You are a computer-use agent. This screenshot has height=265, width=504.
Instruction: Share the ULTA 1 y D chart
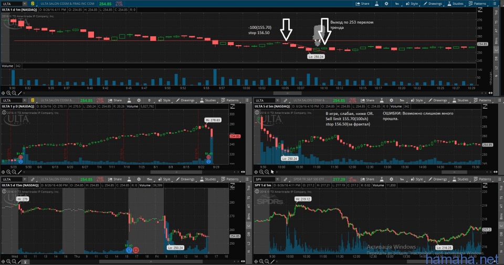pos(115,100)
